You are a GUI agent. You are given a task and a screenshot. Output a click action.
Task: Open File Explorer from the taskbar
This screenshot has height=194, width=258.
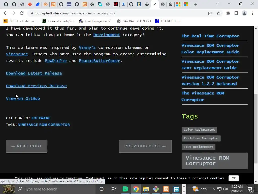pos(146,189)
